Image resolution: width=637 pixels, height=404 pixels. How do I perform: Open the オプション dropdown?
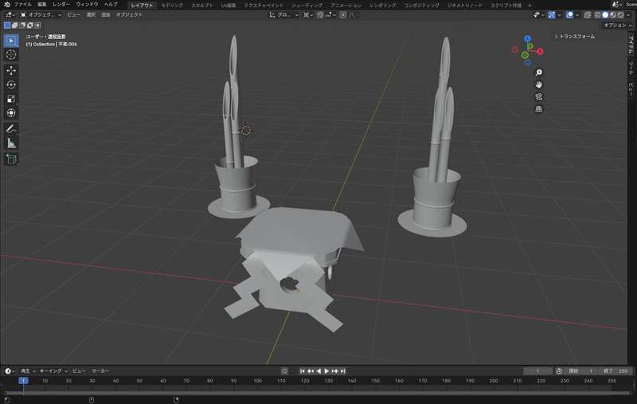click(616, 25)
